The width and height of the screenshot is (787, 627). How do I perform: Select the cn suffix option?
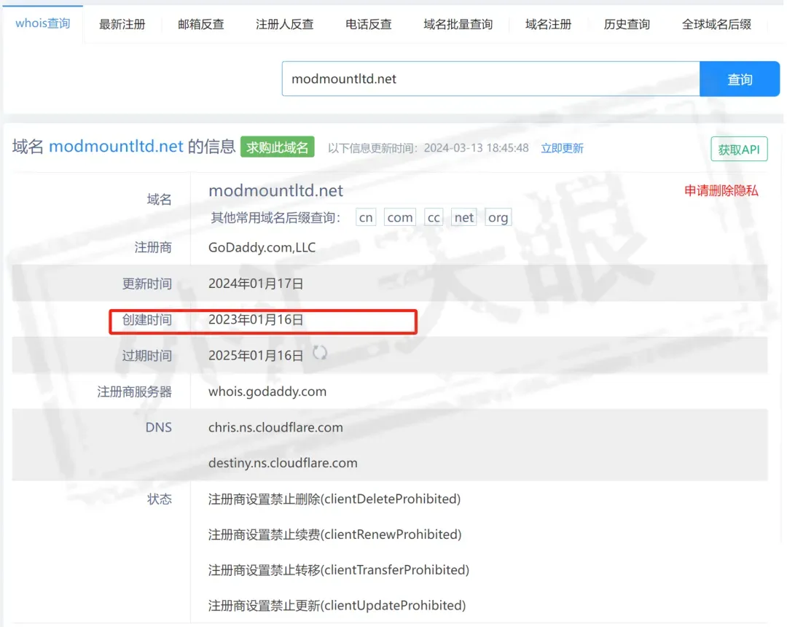point(366,217)
